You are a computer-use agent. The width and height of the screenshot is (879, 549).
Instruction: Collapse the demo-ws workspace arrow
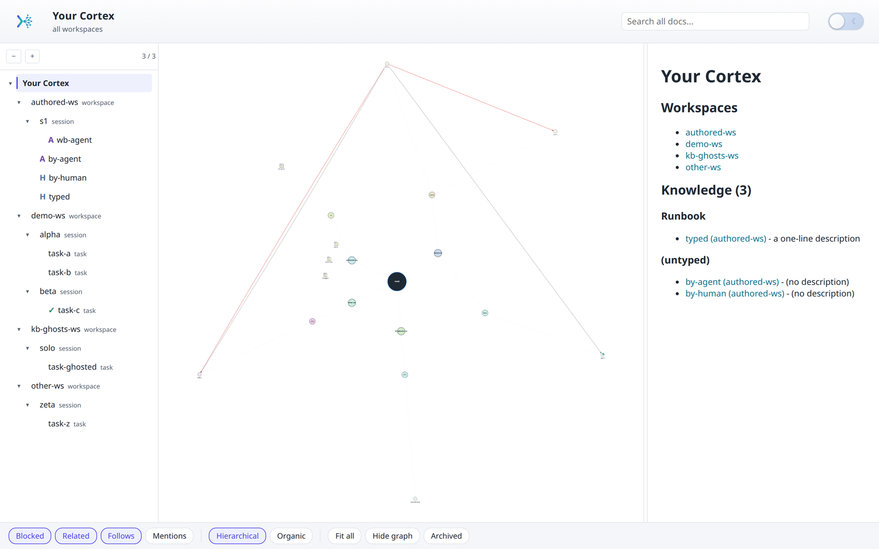(19, 216)
